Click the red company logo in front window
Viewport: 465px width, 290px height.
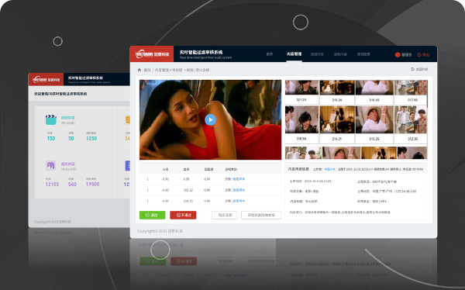tap(152, 54)
